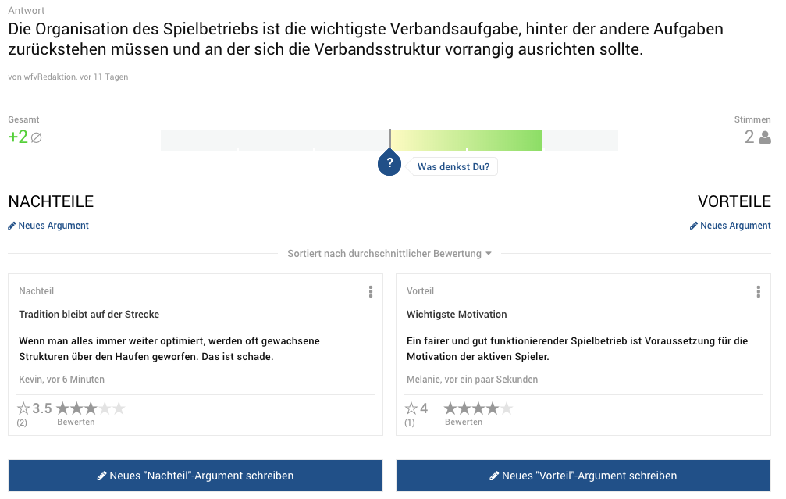This screenshot has width=786, height=499.
Task: Rate Kevin's argument with five stars
Action: coord(119,408)
